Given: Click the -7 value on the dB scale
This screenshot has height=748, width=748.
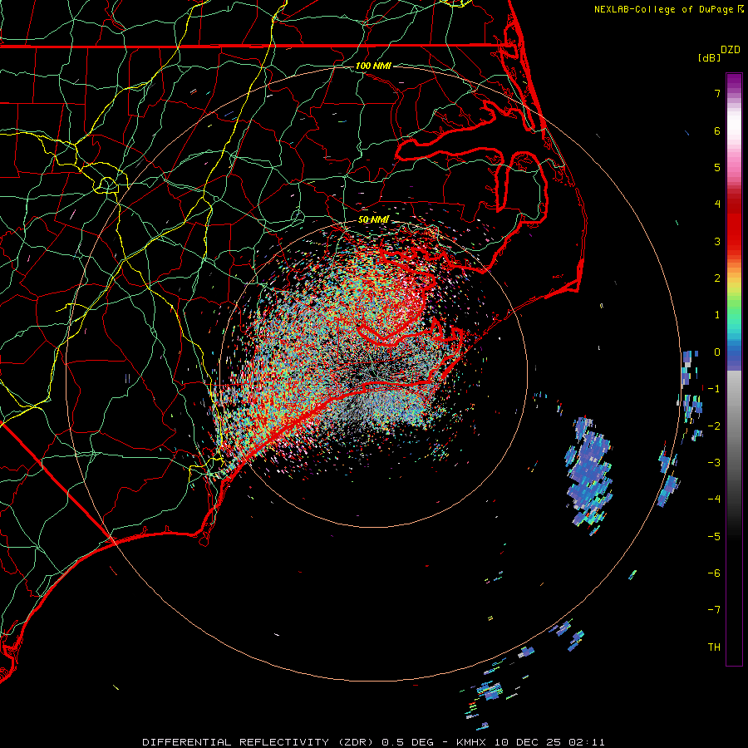Looking at the screenshot, I should click(714, 610).
